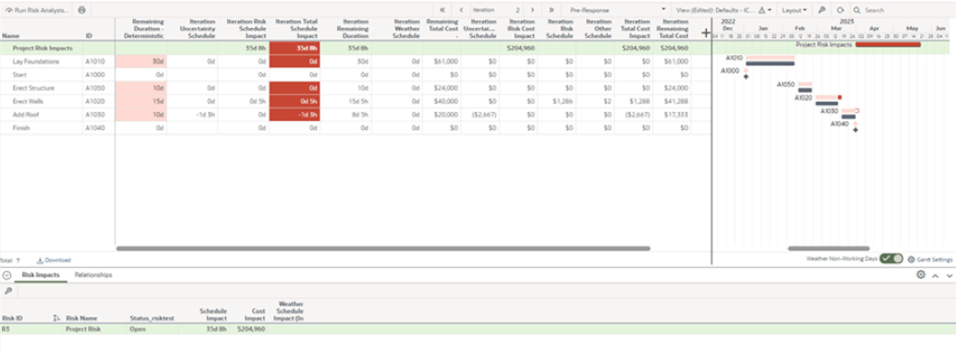
Task: Expand detail panel with up chevron
Action: (935, 276)
